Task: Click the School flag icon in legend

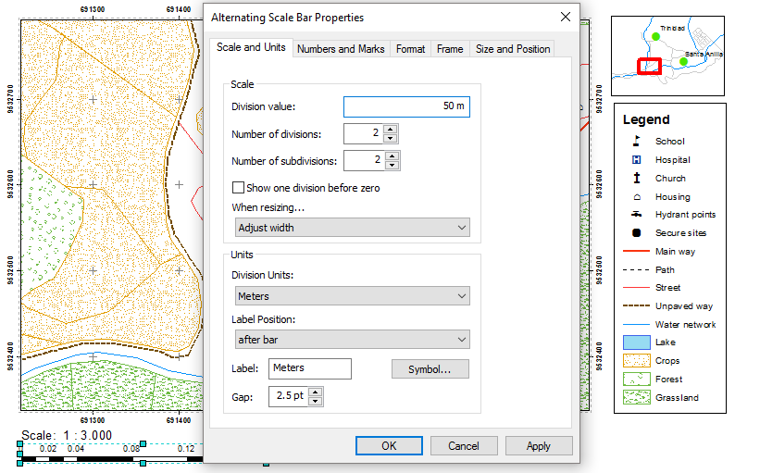Action: [x=636, y=142]
